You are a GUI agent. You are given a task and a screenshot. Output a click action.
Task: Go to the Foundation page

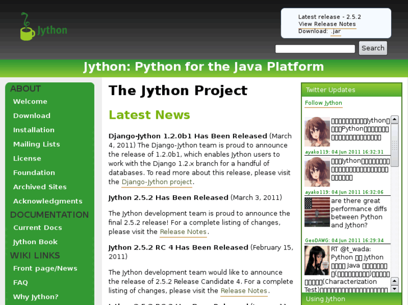(34, 173)
